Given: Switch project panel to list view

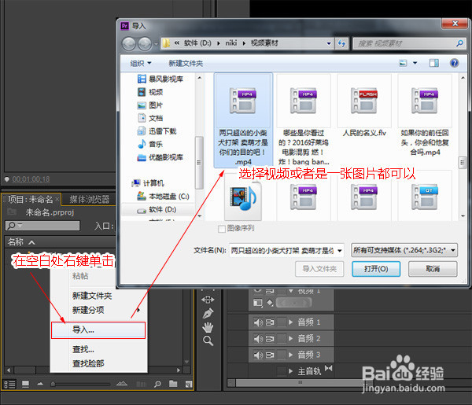Looking at the screenshot, I should [x=9, y=385].
